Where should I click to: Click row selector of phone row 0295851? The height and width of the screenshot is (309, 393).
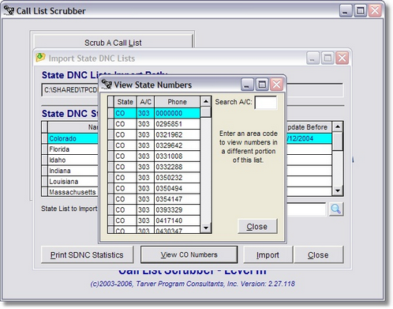pyautogui.click(x=110, y=124)
